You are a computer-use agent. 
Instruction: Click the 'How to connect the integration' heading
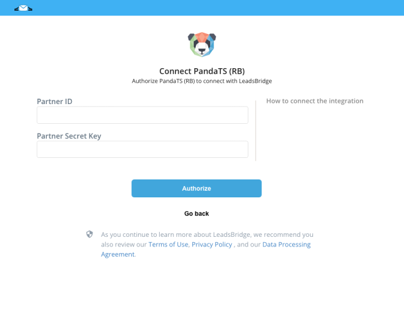tap(315, 101)
